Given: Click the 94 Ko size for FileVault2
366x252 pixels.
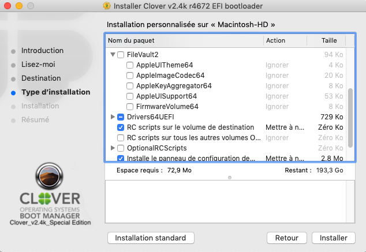Looking at the screenshot, I should coord(334,55).
